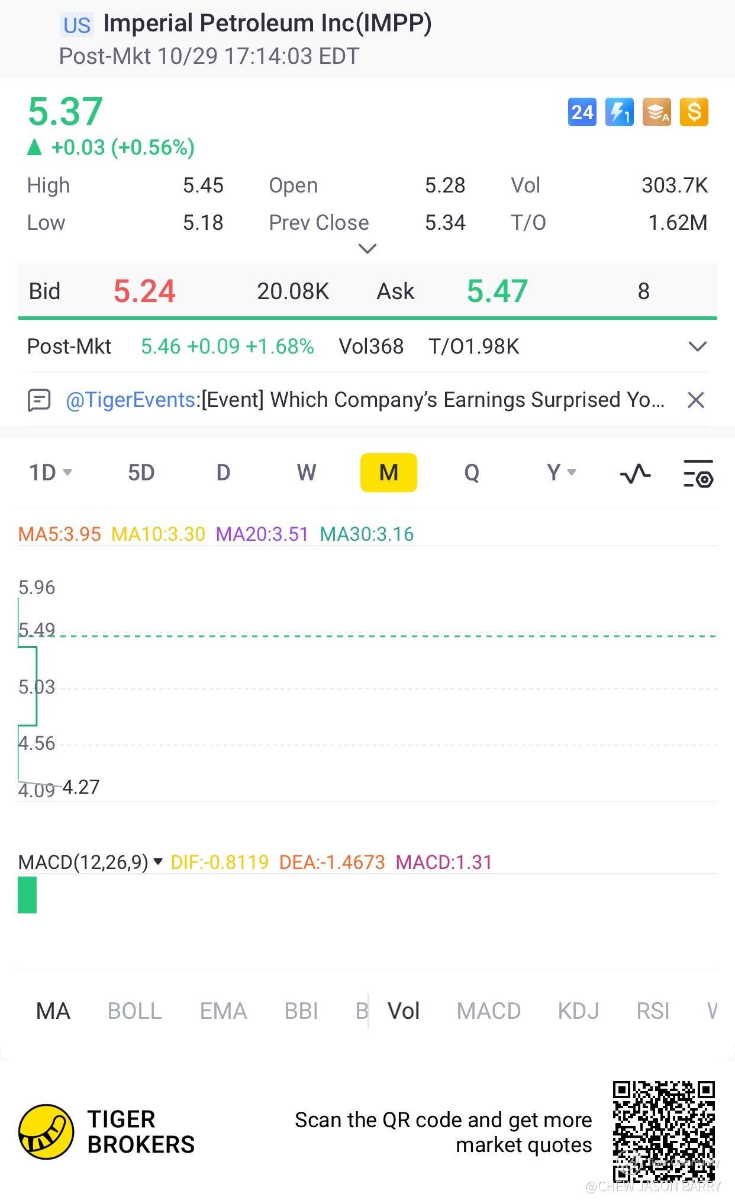This screenshot has width=735, height=1203.
Task: Tap the lightning bolt Level 1 badge
Action: coord(619,112)
